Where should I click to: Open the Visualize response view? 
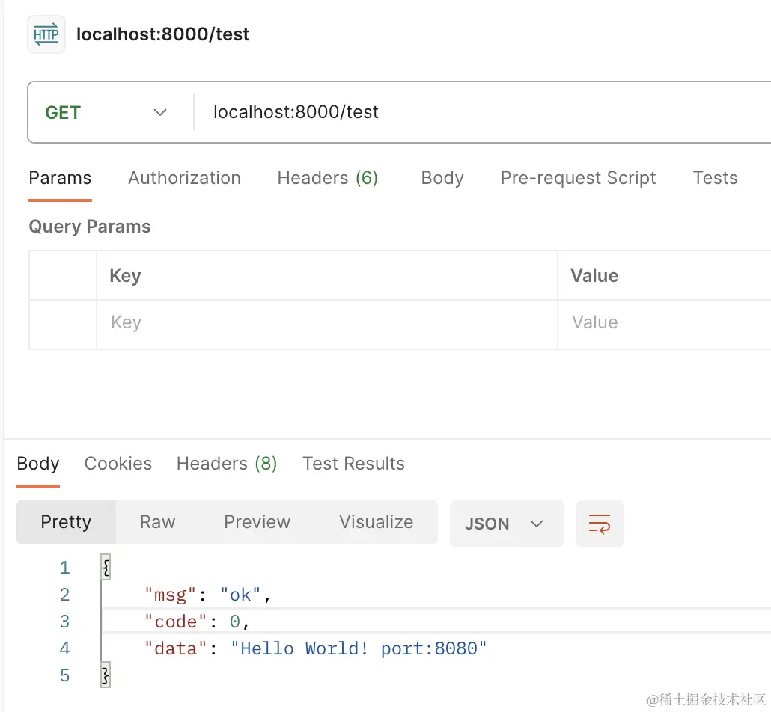[376, 522]
